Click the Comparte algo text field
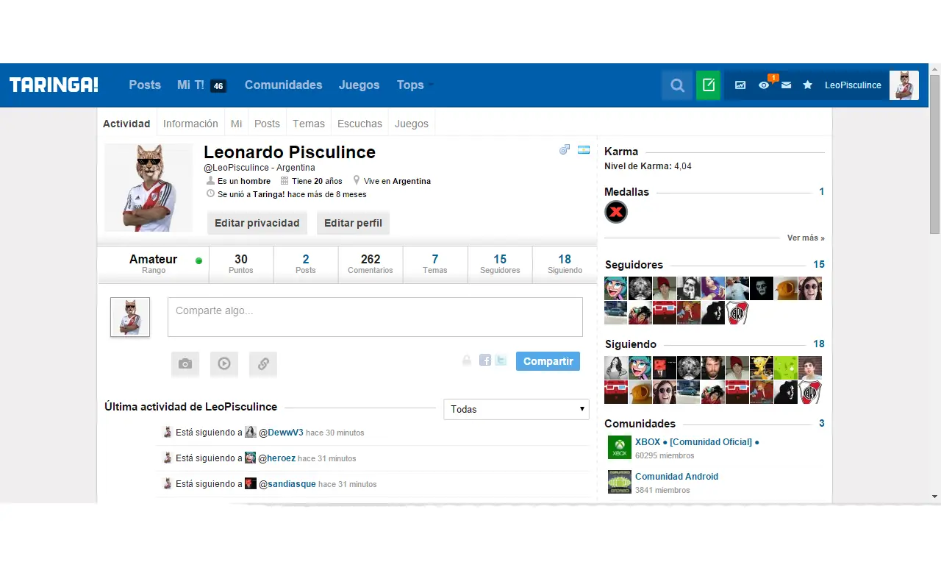Image resolution: width=941 pixels, height=565 pixels. 375,317
